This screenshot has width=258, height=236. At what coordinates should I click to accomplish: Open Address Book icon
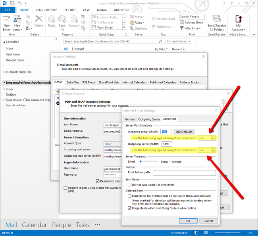click(182, 22)
